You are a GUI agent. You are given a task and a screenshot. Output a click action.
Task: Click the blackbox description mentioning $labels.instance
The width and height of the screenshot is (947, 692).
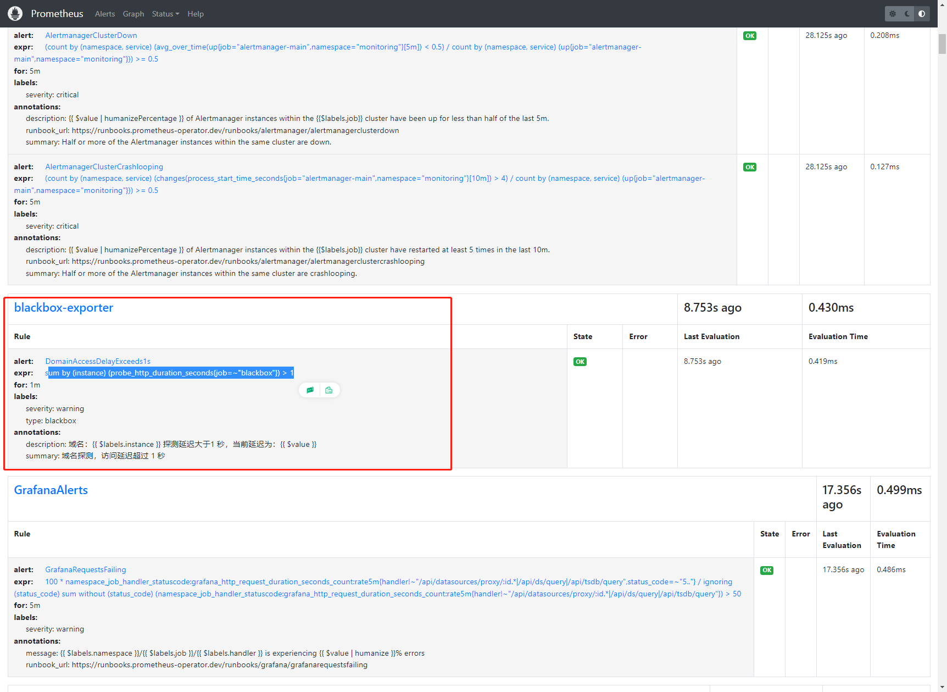tap(171, 445)
